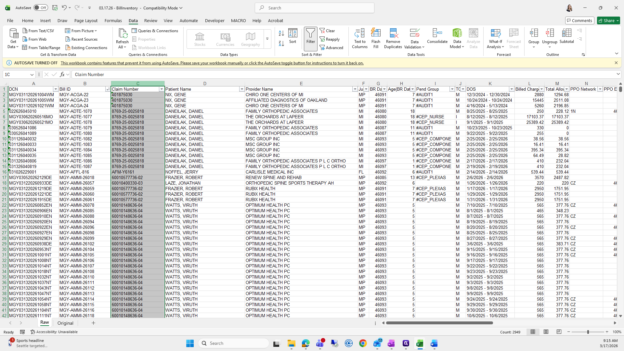Open the Pend Group filter dropdown
Screen dimensions: 624x351
pos(452,89)
